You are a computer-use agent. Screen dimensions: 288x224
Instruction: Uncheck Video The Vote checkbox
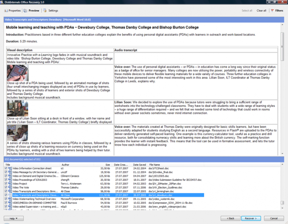(6, 187)
